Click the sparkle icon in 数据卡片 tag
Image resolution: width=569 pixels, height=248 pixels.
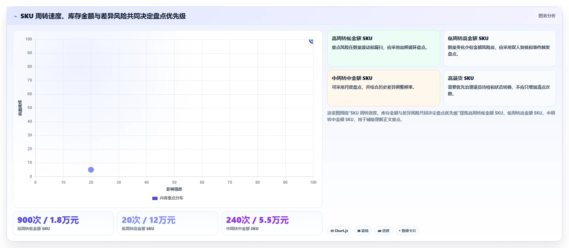tap(400, 231)
